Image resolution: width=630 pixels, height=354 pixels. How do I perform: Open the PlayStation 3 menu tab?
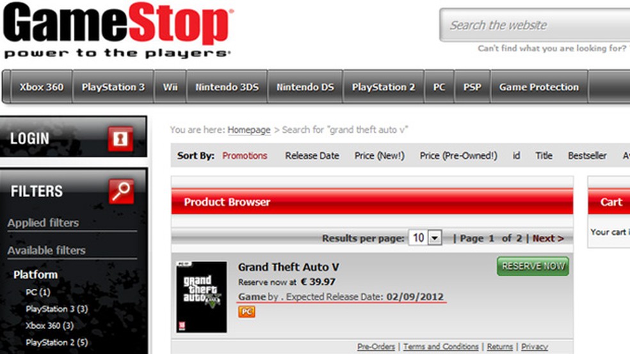point(113,87)
